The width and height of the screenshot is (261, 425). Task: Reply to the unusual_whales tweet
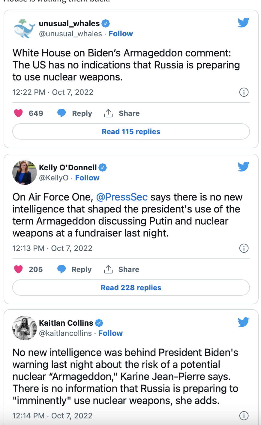click(75, 113)
